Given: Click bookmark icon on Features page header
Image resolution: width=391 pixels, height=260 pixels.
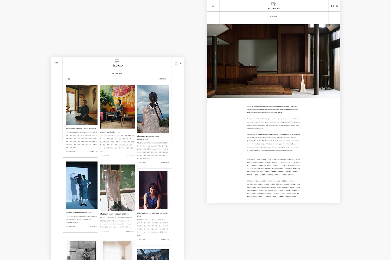Looking at the screenshot, I should pyautogui.click(x=181, y=63).
